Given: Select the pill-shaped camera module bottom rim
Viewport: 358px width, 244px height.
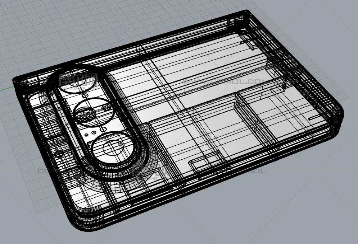Looking at the screenshot, I should click(x=119, y=172).
